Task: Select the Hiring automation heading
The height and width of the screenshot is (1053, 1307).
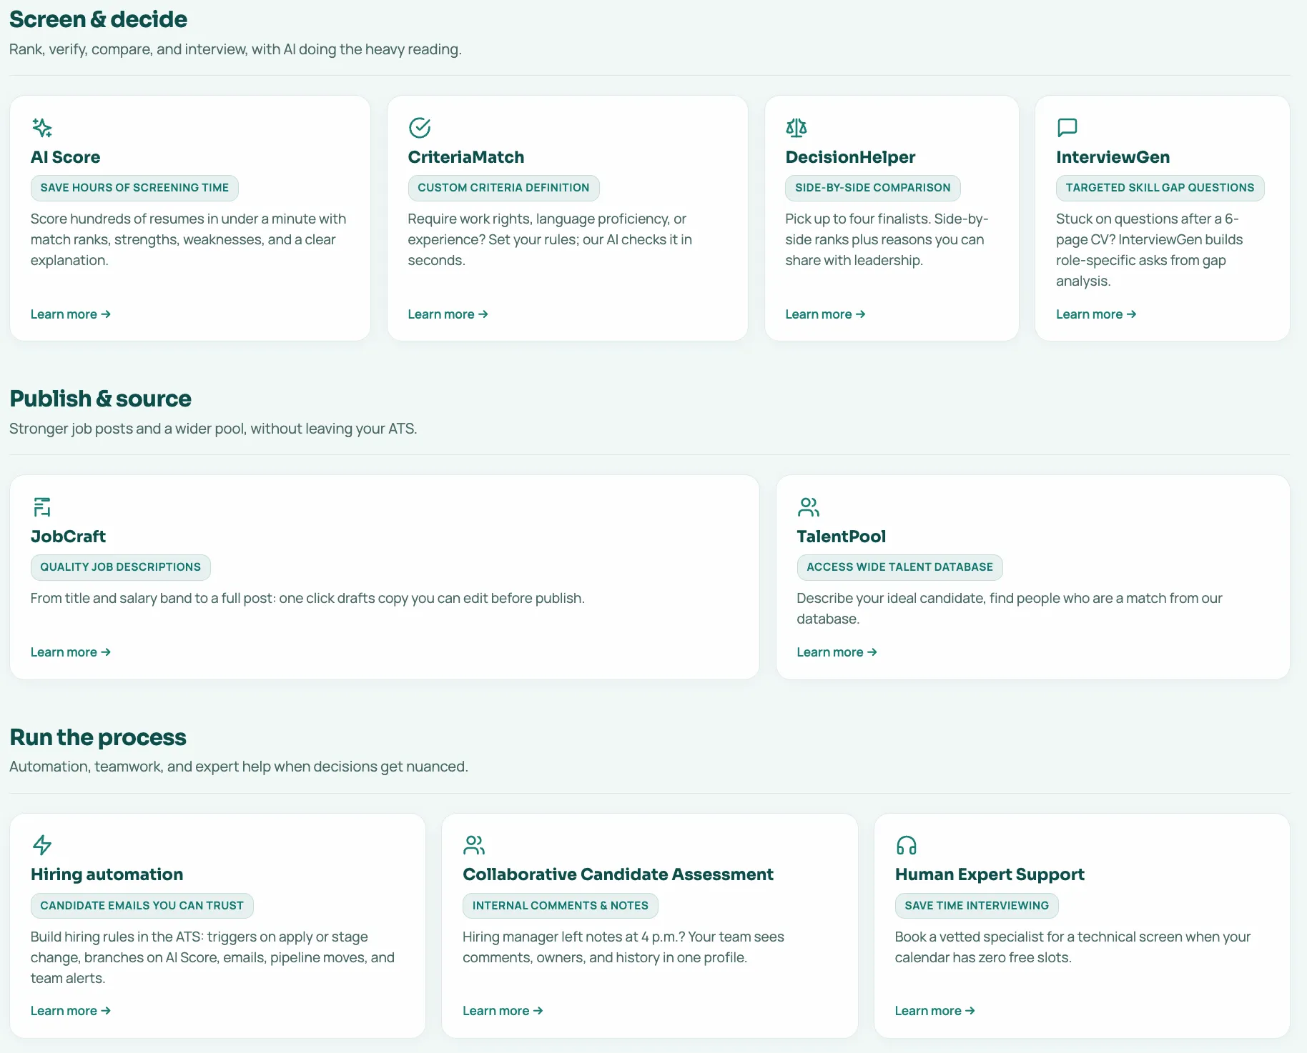Action: click(x=107, y=874)
